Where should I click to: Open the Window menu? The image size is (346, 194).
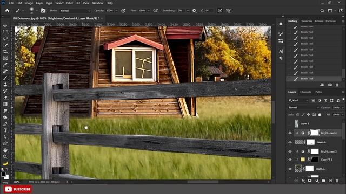tap(97, 3)
